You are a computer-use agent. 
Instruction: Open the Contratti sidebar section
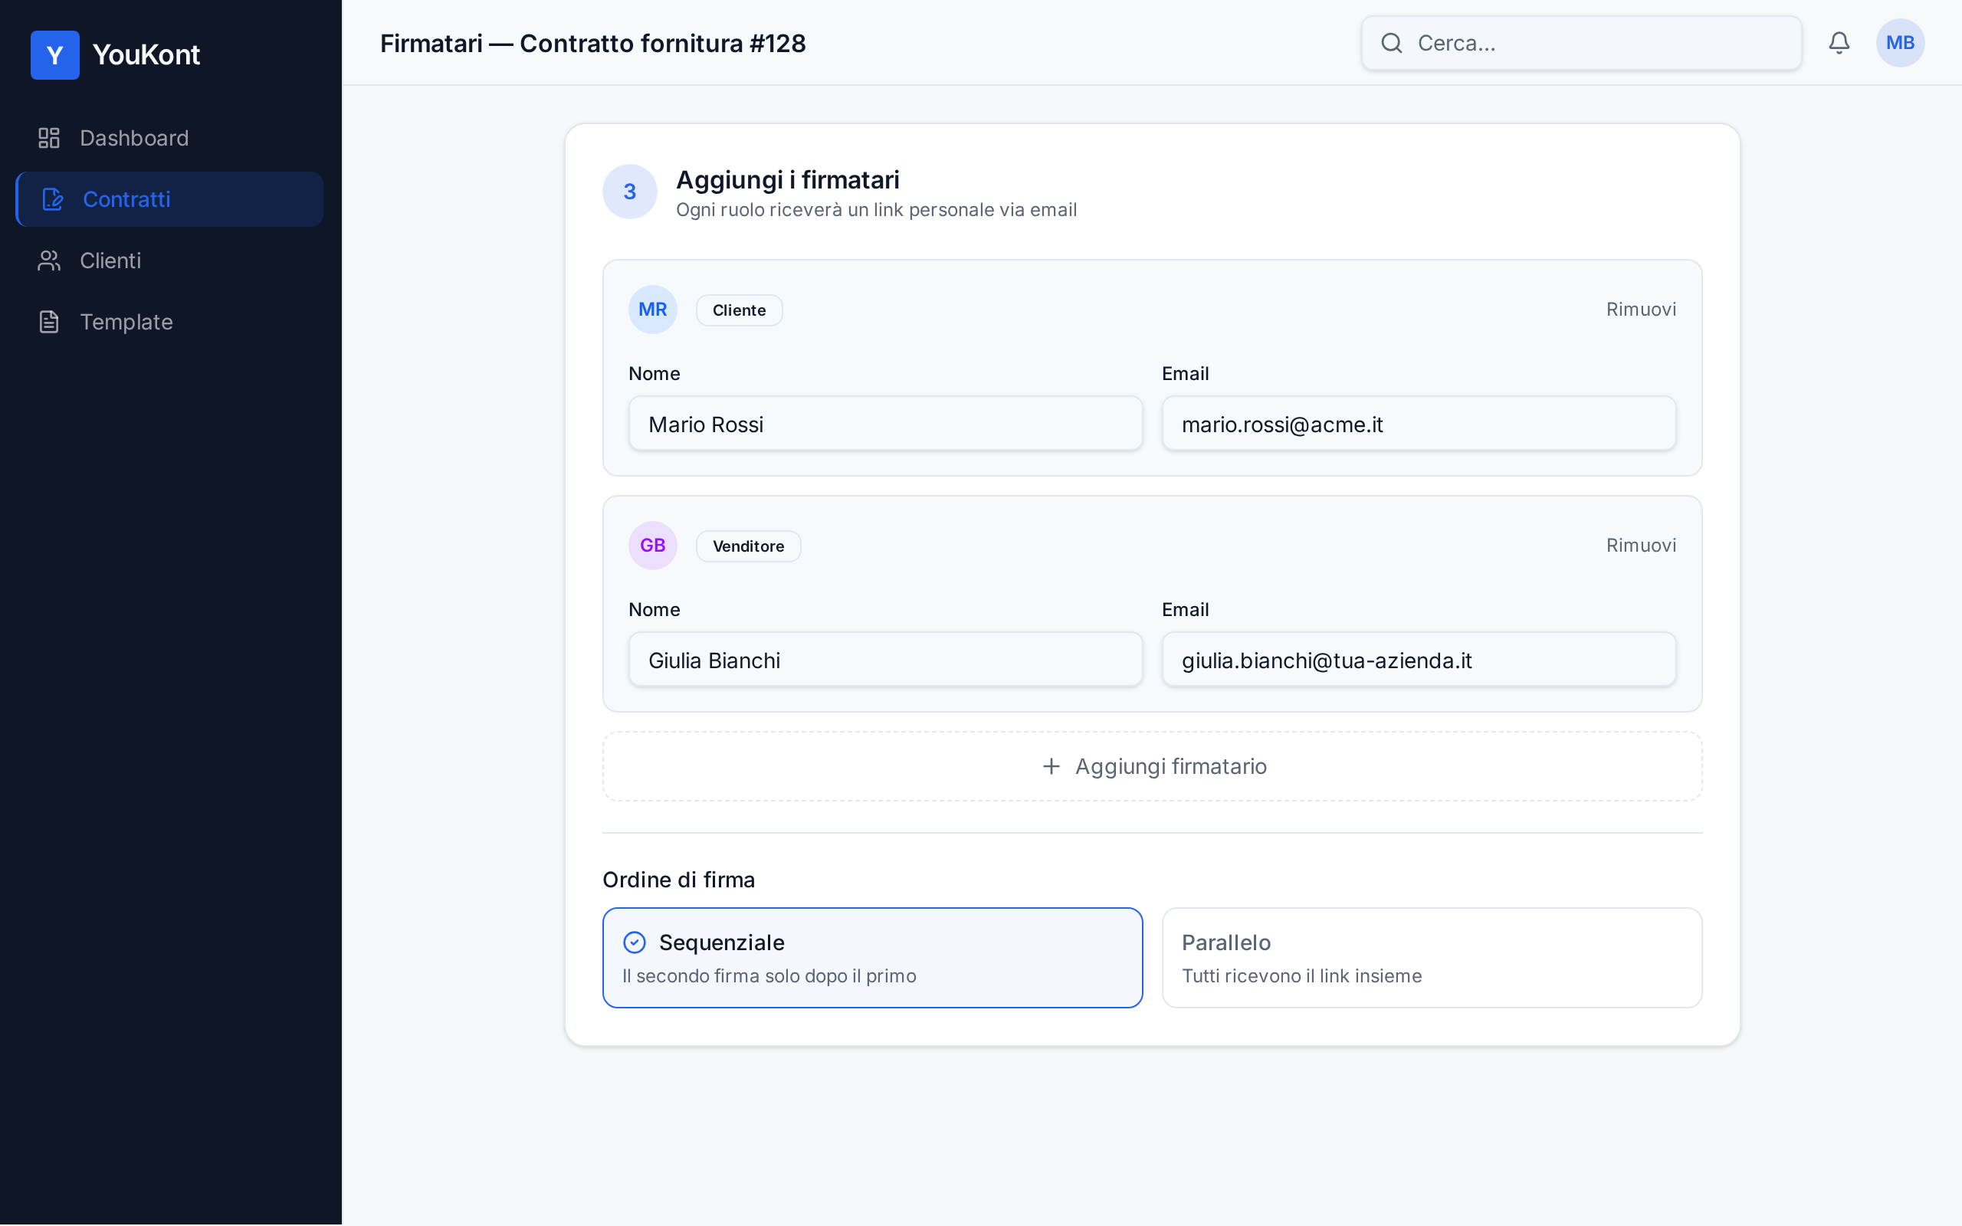click(x=169, y=199)
